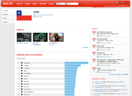The image size is (132, 96).
Task: Play The Killers artist row icon
Action: pos(22,68)
